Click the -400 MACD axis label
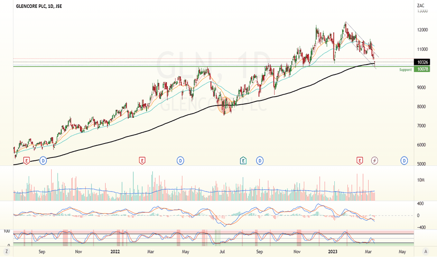The image size is (437, 257). click(x=421, y=227)
